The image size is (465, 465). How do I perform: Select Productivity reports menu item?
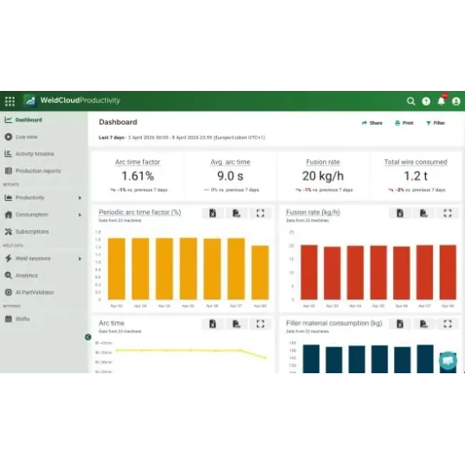(29, 197)
